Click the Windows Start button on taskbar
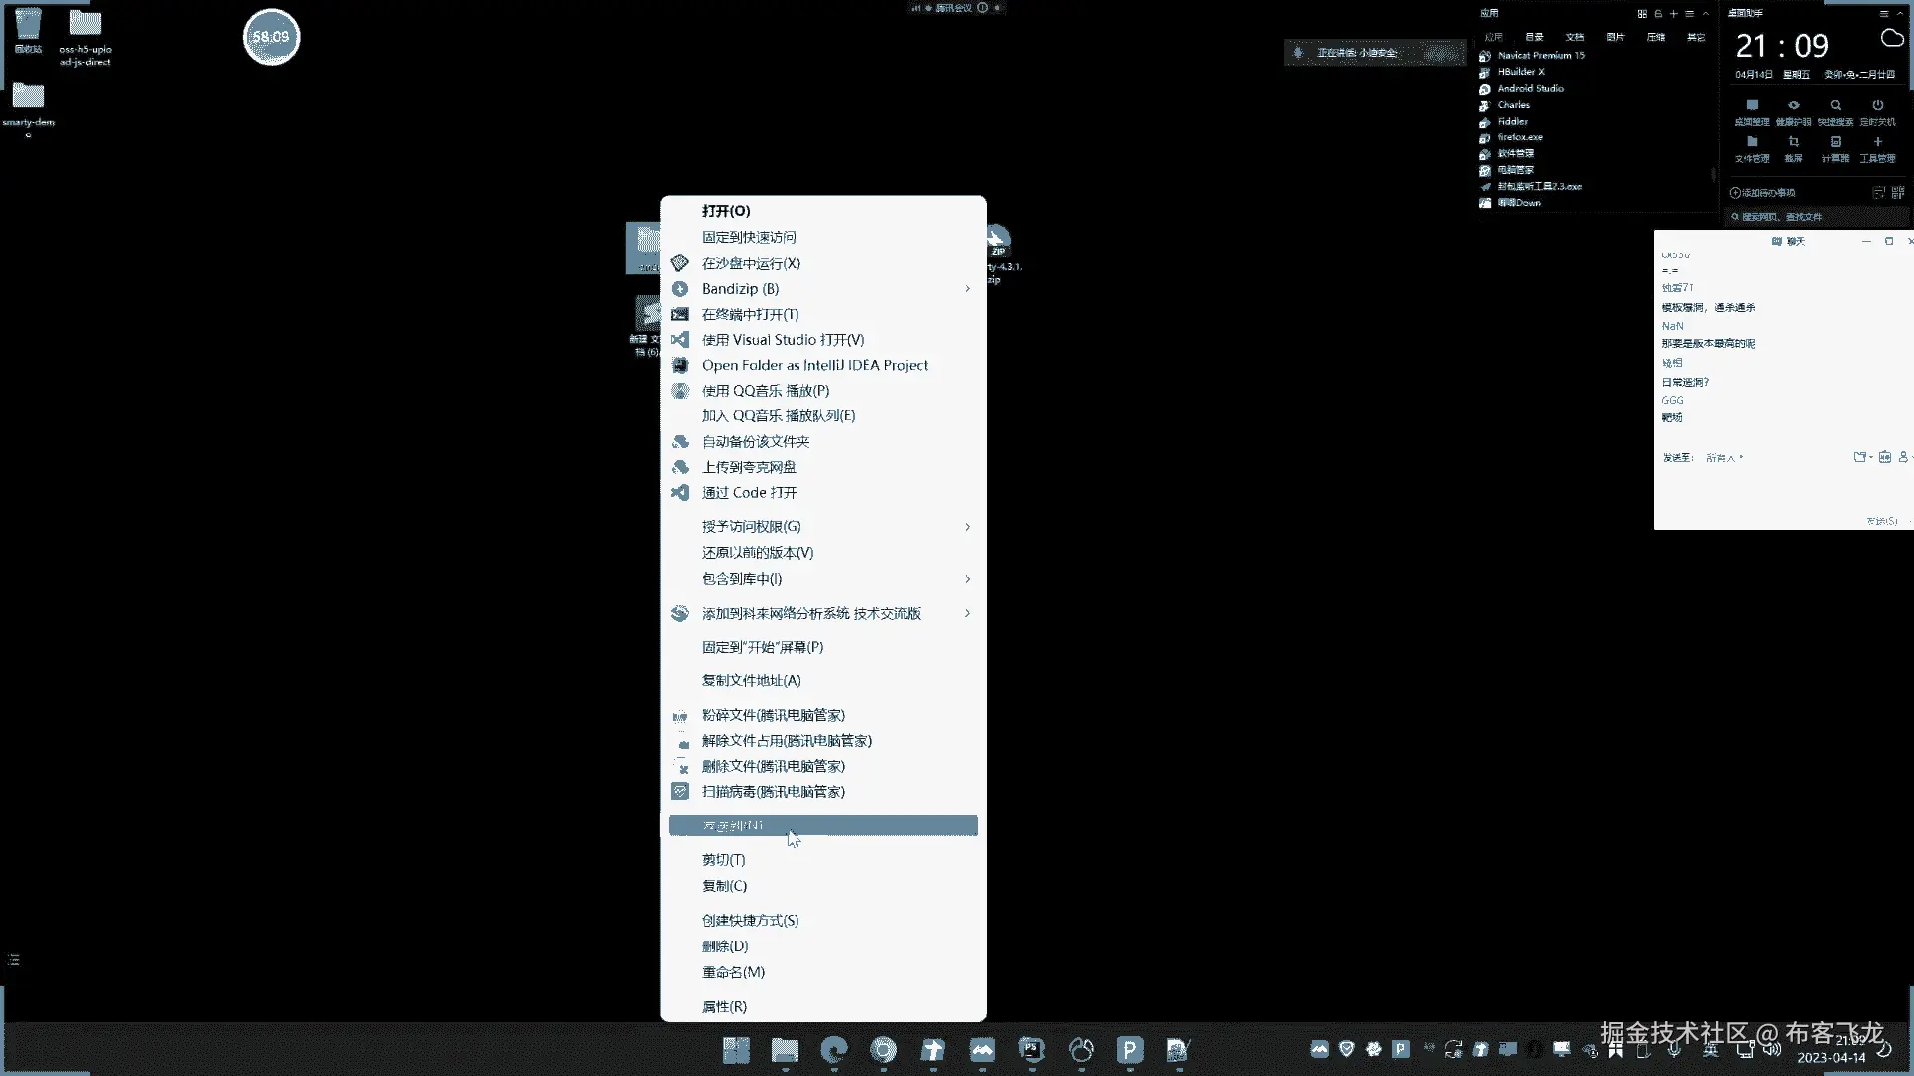 [x=736, y=1050]
